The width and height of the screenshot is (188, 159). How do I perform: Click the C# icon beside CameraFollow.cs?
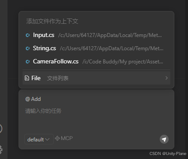click(28, 62)
